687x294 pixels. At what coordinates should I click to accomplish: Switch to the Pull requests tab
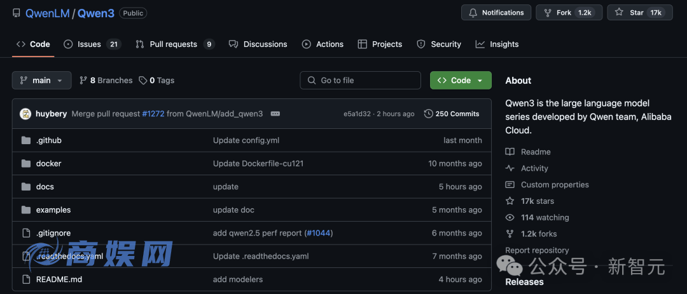click(x=174, y=44)
